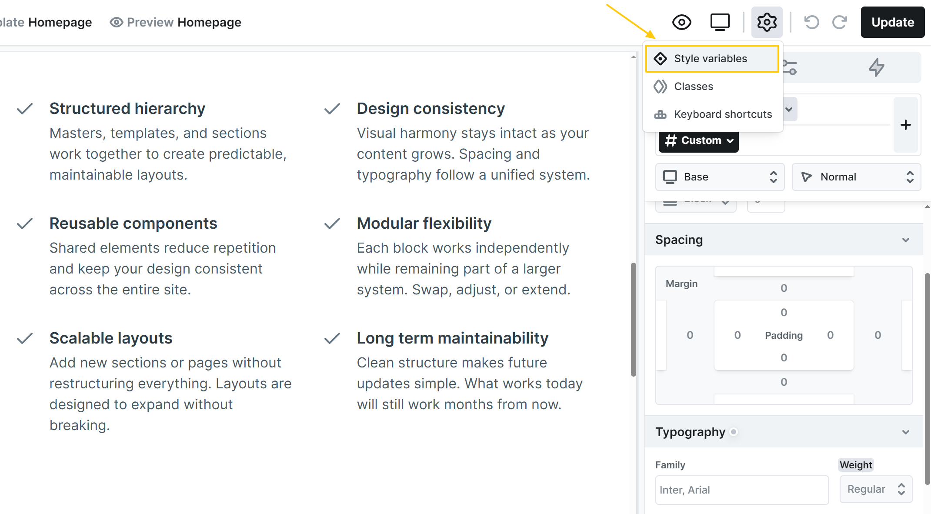Open the Normal state dropdown
Viewport: 931px width, 514px height.
point(856,177)
